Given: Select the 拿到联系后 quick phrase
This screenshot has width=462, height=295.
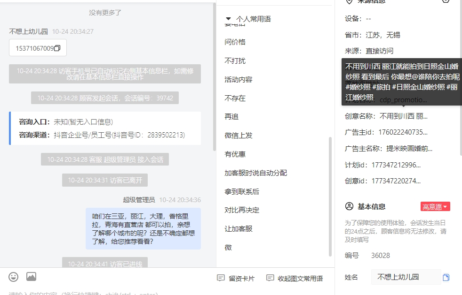Looking at the screenshot, I should pos(242,191).
